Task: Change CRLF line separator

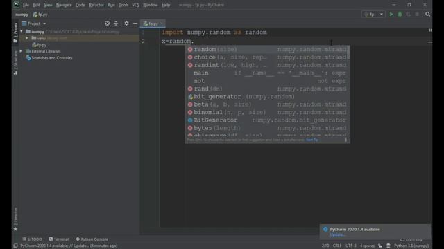Action: (337, 246)
